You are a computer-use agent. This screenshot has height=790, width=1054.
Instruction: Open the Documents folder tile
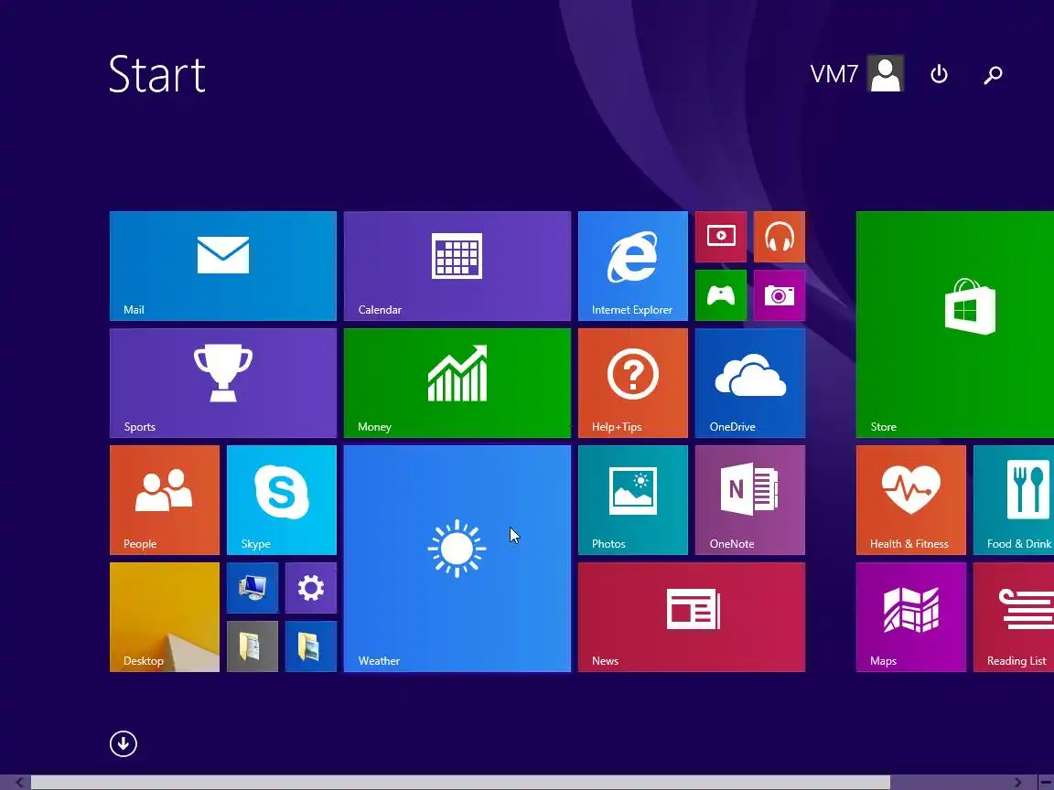(253, 646)
